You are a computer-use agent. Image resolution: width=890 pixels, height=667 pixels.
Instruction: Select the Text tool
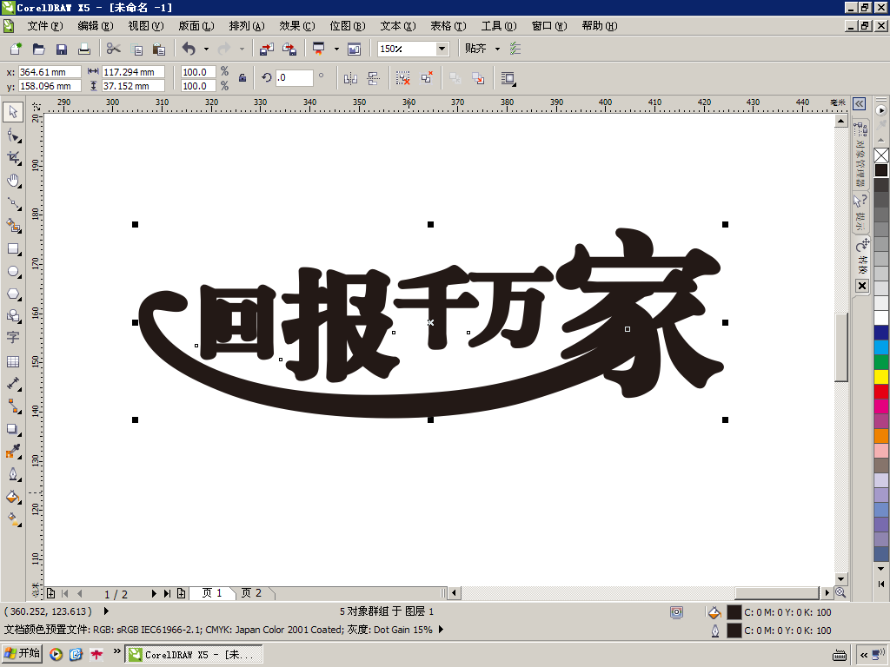click(13, 338)
